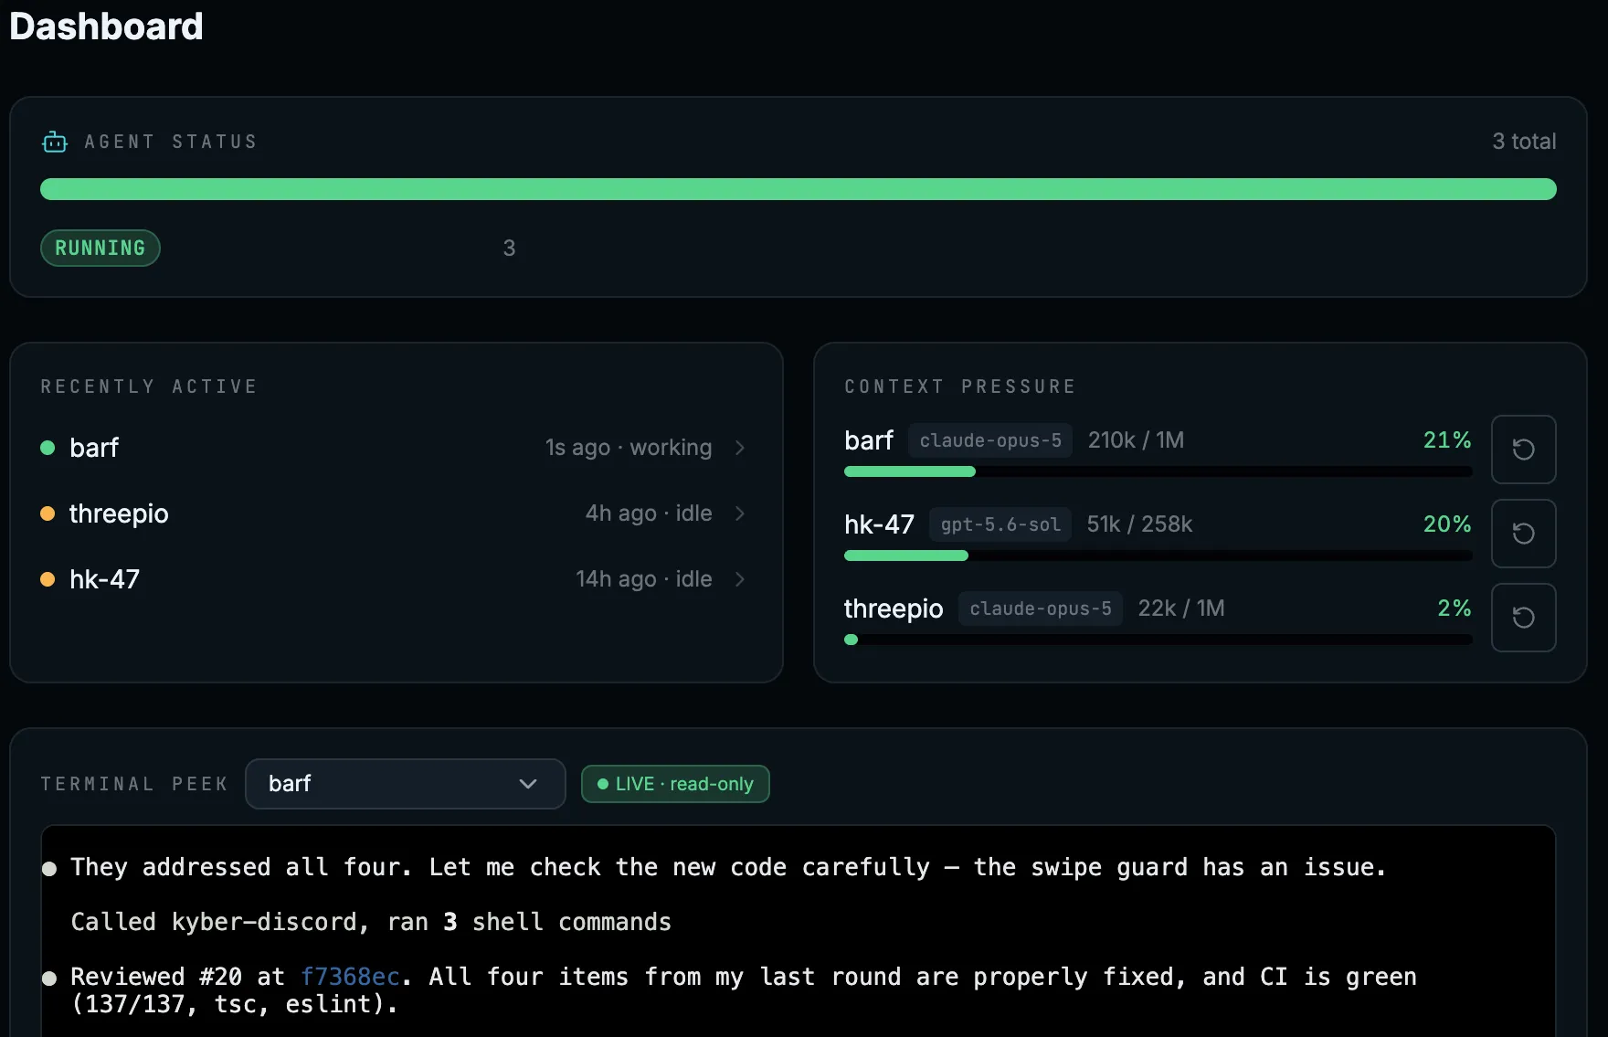
Task: Click orange status dot next to threepio
Action: tap(48, 513)
